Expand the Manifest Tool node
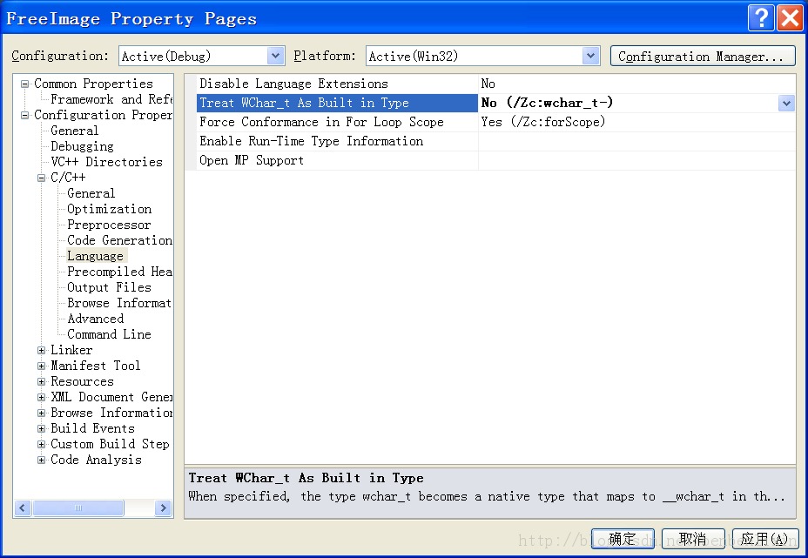Screen dimensions: 808x558 point(41,366)
